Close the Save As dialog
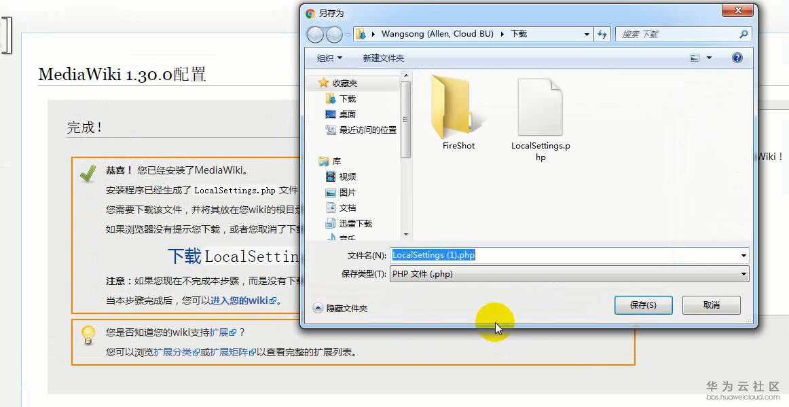 (x=737, y=10)
